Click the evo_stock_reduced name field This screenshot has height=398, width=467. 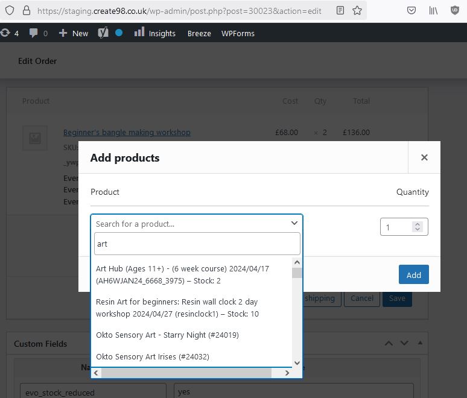click(x=93, y=391)
